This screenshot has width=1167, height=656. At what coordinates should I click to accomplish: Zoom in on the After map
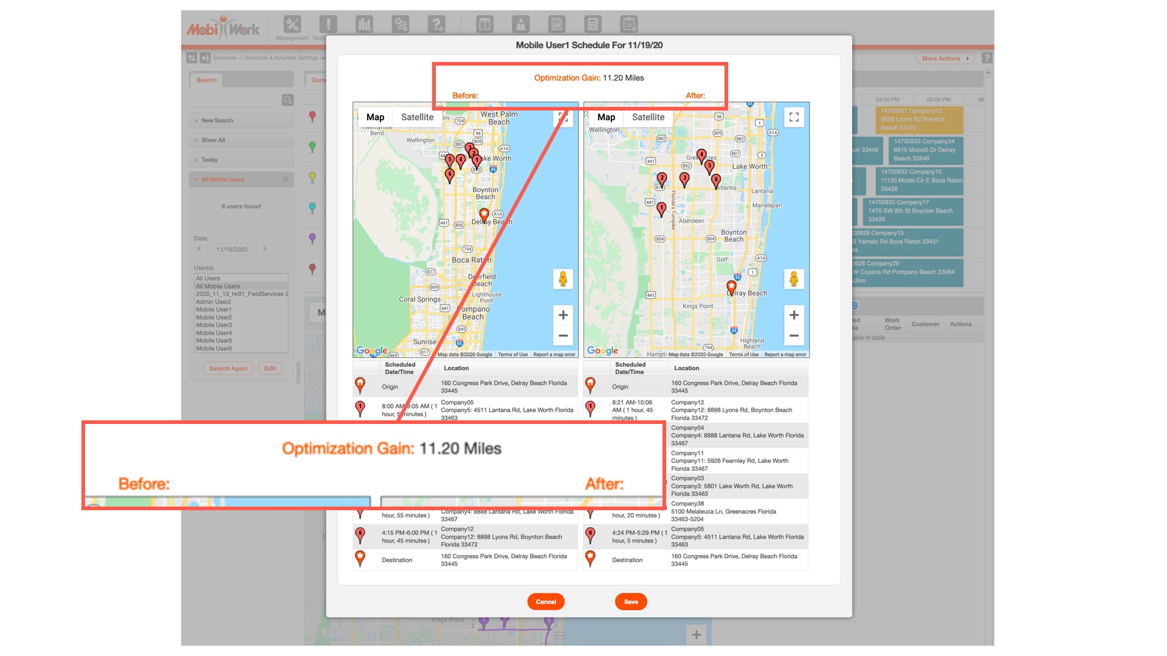[x=794, y=315]
